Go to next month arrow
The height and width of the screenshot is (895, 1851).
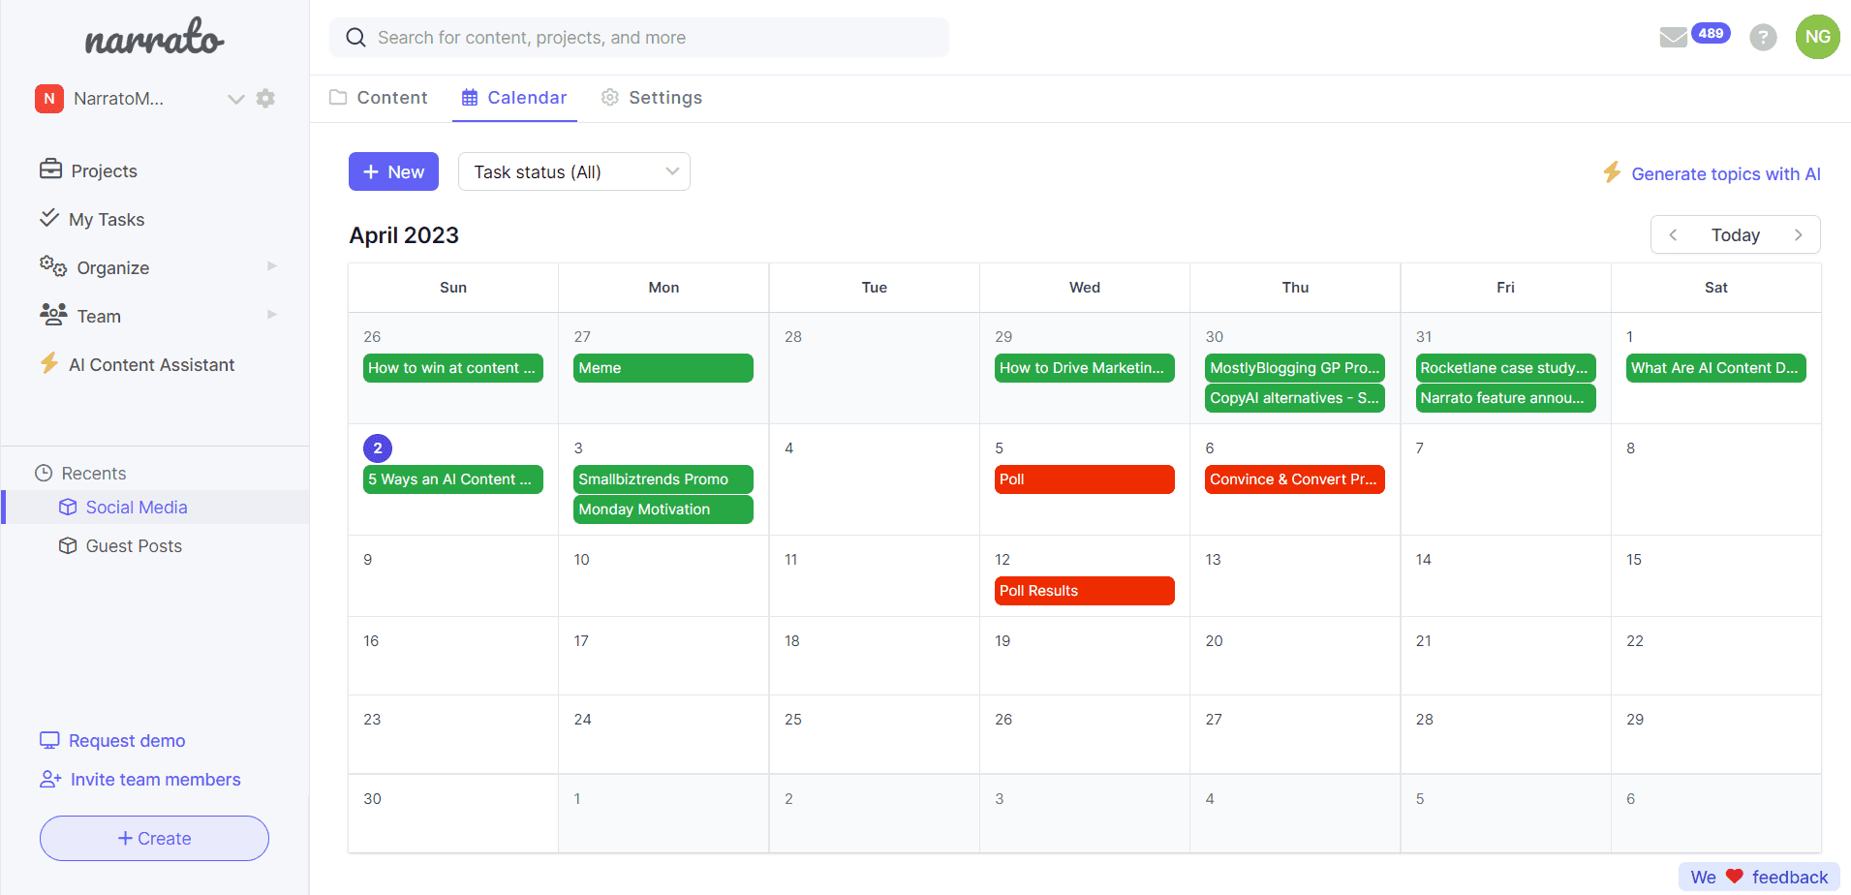[1799, 235]
